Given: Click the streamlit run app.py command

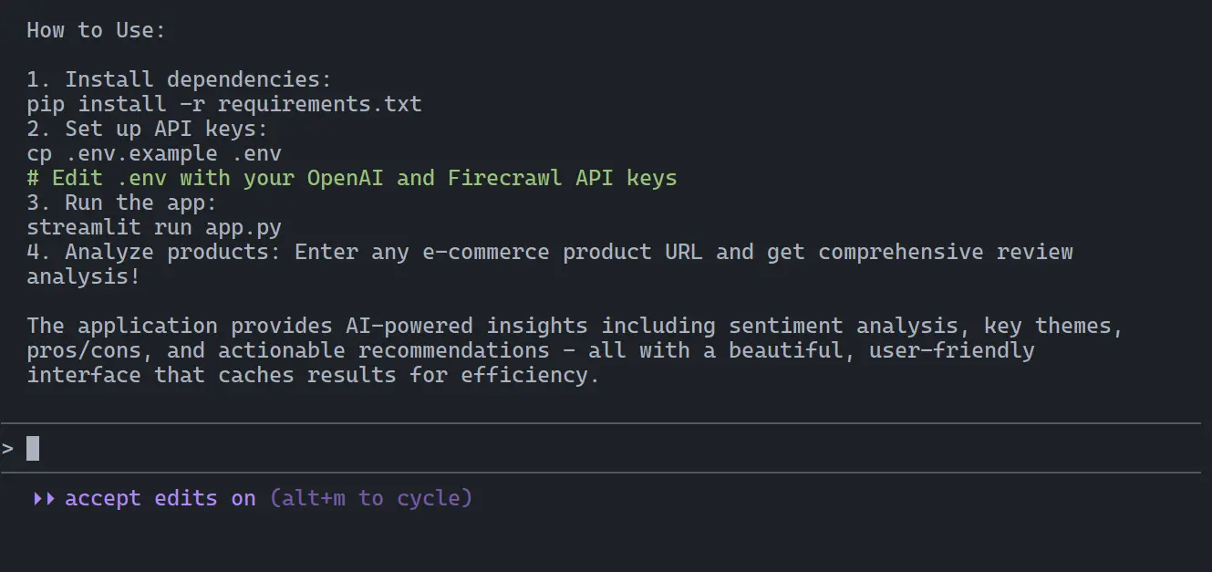Looking at the screenshot, I should coord(153,226).
